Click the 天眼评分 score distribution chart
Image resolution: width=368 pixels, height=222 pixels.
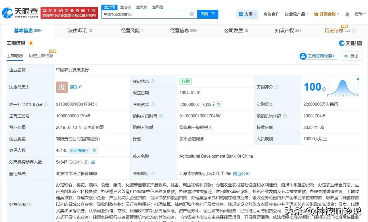tap(343, 87)
